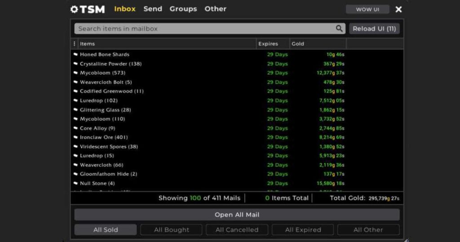Sort by the Gold column header

point(298,44)
